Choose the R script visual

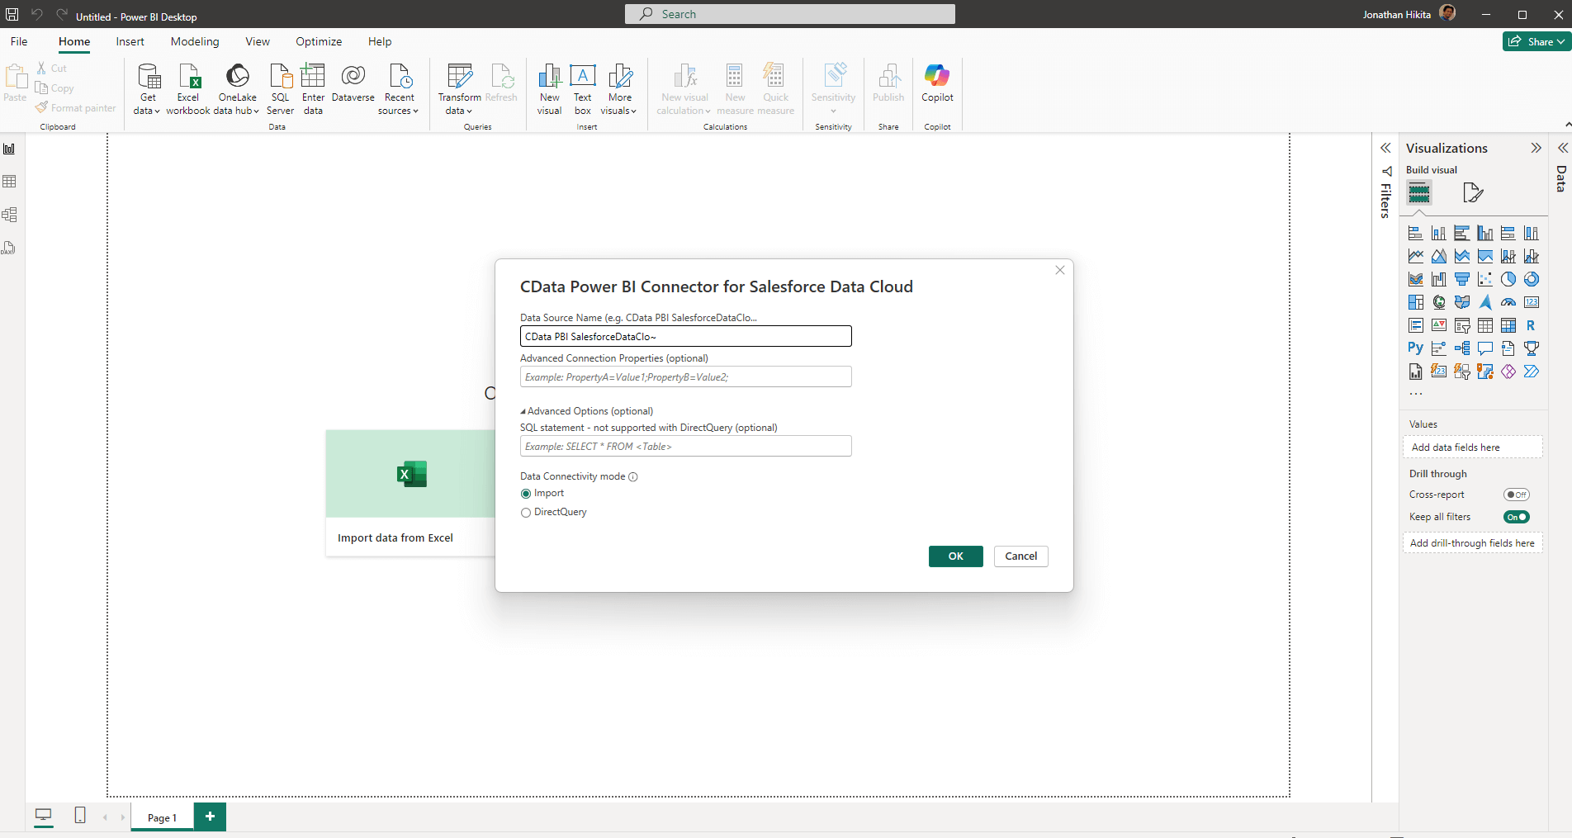[x=1532, y=325]
